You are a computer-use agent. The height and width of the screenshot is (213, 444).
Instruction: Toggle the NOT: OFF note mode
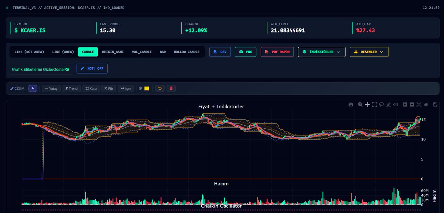92,69
